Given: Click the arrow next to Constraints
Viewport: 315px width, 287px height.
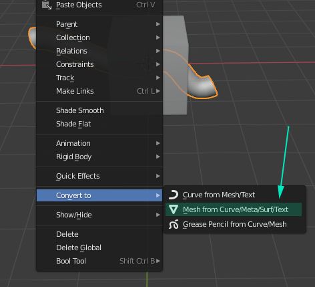Looking at the screenshot, I should (158, 64).
